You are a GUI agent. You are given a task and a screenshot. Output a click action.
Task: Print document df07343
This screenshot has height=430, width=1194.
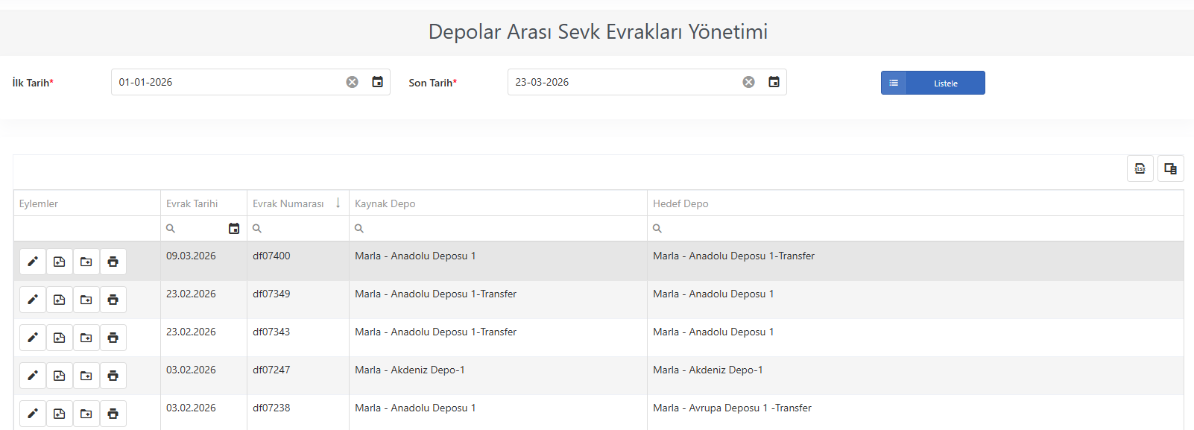pyautogui.click(x=113, y=338)
